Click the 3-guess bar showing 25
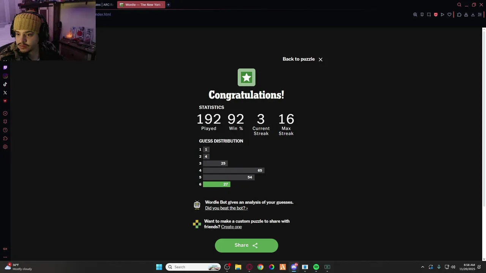The width and height of the screenshot is (486, 273). 215,163
